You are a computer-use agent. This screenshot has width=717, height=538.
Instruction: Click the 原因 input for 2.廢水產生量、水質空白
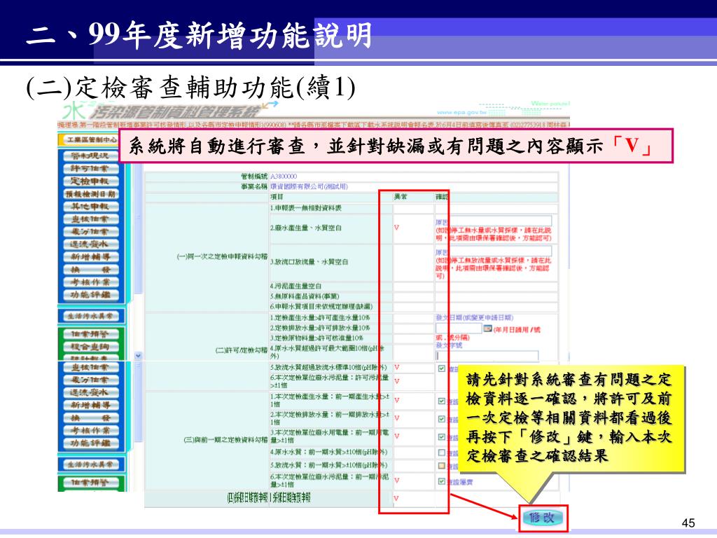[500, 221]
